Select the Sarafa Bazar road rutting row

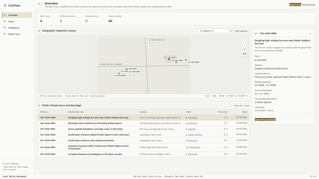coord(143,140)
